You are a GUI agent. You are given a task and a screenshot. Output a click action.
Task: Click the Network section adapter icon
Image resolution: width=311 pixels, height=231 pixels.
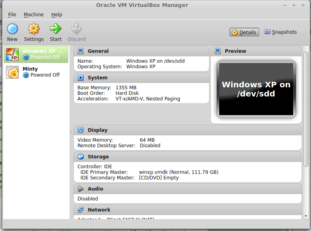pos(81,210)
